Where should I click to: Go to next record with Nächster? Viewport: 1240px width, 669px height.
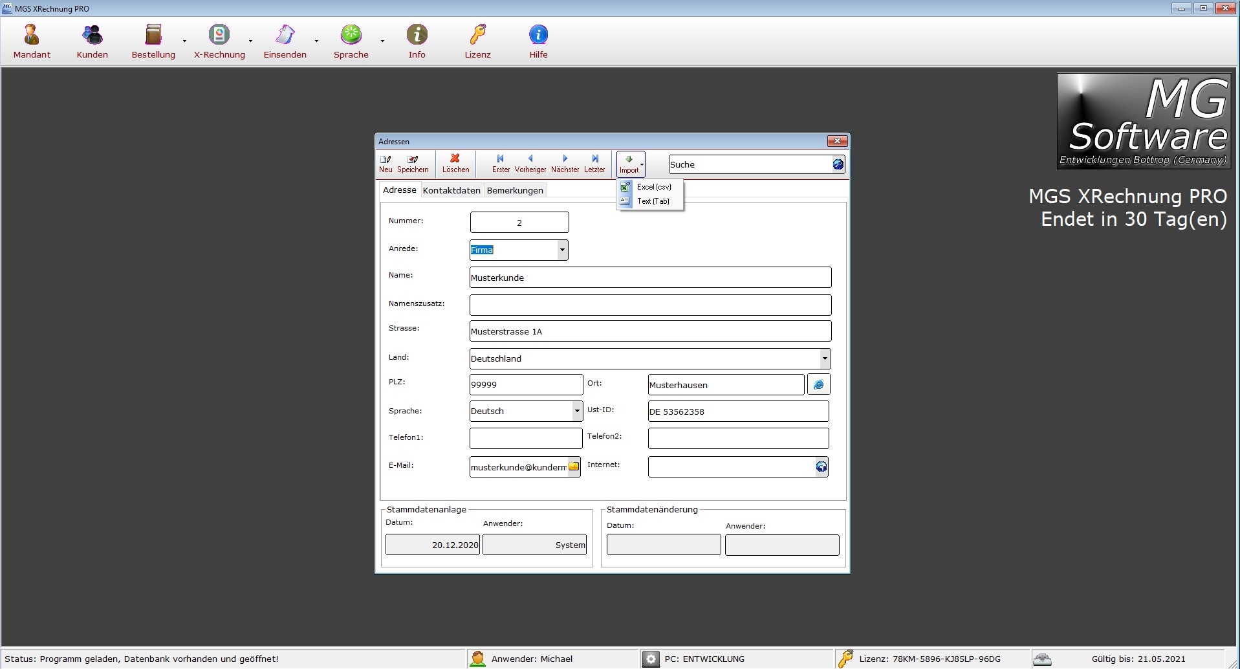click(x=565, y=164)
